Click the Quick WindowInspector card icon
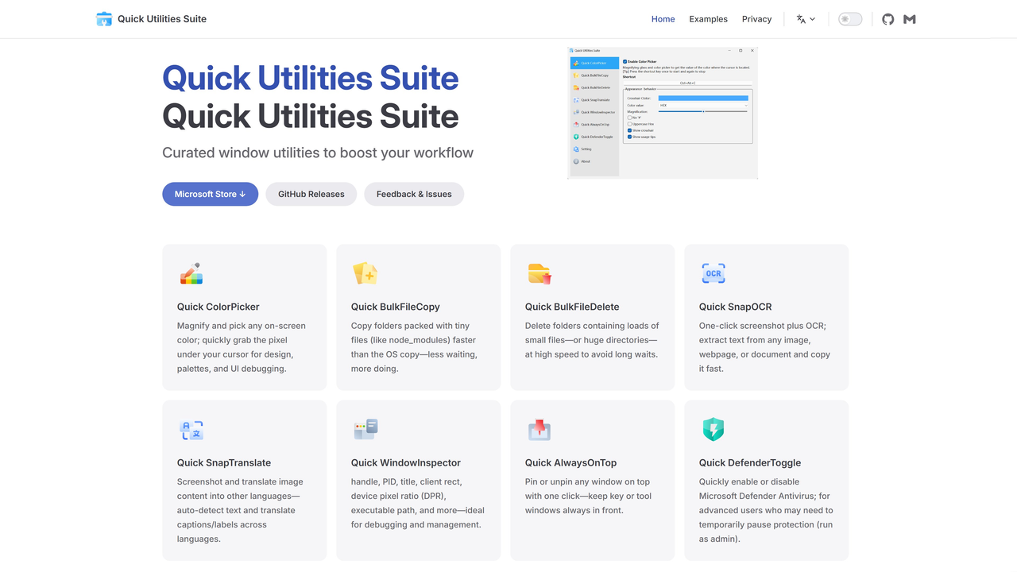 pos(365,430)
